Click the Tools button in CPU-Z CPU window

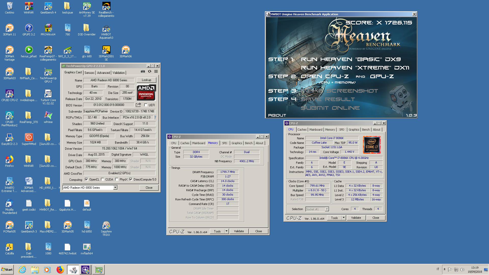(334, 218)
